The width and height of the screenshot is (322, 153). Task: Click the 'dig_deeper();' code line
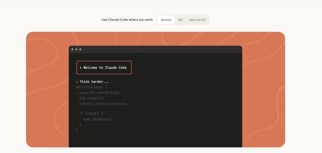(92, 98)
